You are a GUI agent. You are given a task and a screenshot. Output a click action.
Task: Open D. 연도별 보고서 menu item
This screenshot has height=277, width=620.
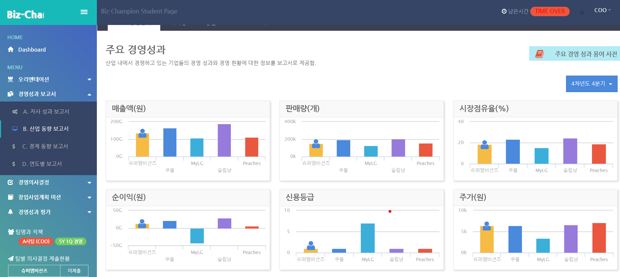[x=42, y=164]
